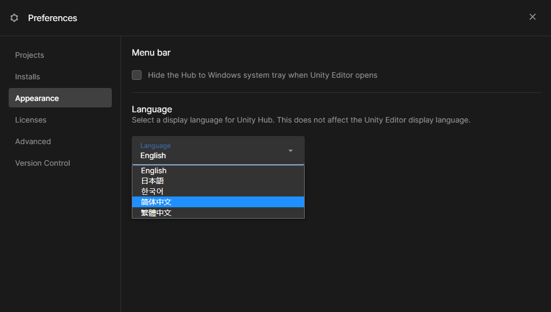Click the Language combo box field
This screenshot has height=312, width=551.
point(218,151)
